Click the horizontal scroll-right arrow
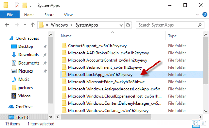 click(200, 117)
